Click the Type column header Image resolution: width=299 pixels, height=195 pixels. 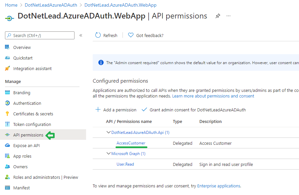tap(177, 122)
